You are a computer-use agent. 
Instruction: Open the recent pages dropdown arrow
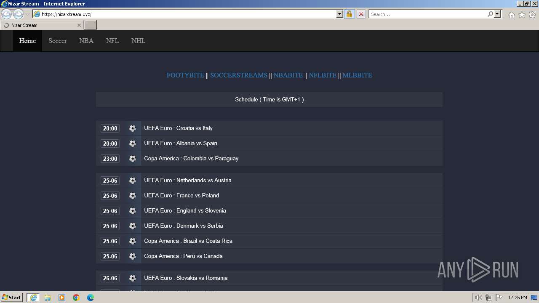click(x=27, y=14)
